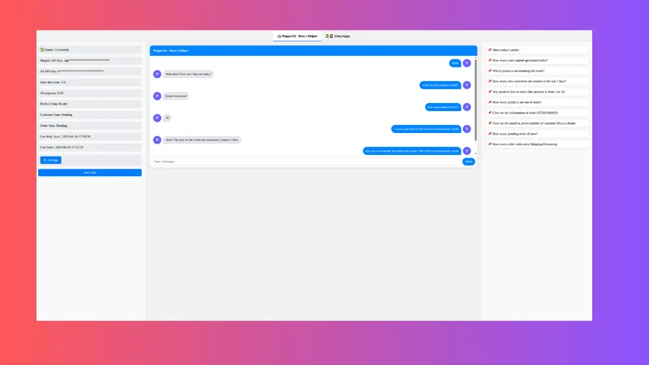649x365 pixels.
Task: Click Y avatar beside 'seo friendly description' message
Action: (x=467, y=151)
